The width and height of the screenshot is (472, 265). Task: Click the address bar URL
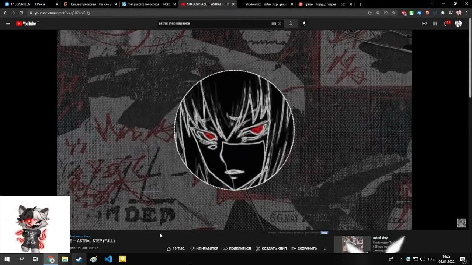click(x=62, y=13)
